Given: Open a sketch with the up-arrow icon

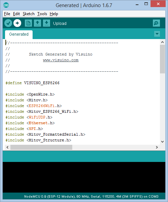Looking at the screenshot, I should click(37, 23).
